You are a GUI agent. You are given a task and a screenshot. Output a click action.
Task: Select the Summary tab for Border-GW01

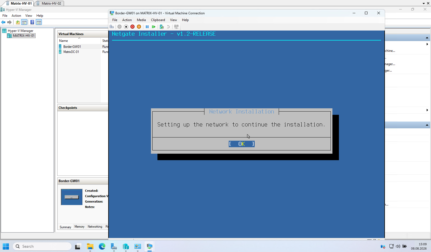(65, 227)
